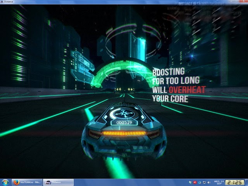This screenshot has height=186, width=248.
Task: Open the network connection tray icon
Action: [x=204, y=183]
